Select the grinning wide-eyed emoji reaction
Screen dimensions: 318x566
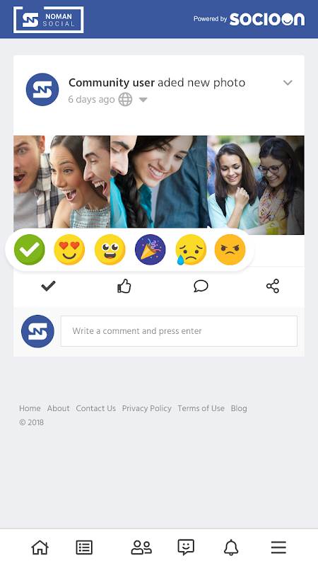(x=110, y=250)
